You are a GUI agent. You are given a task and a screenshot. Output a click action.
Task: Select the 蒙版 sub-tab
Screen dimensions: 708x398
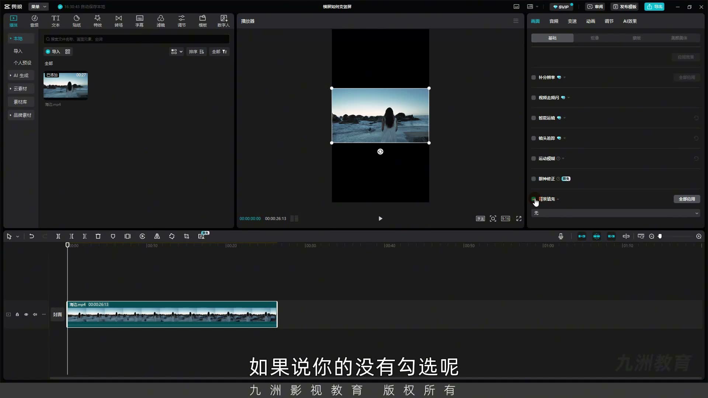(x=636, y=38)
